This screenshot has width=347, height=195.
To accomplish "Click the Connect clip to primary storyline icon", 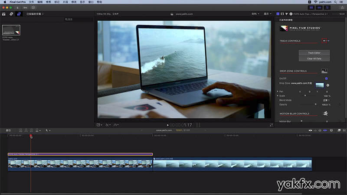I will (x=20, y=130).
